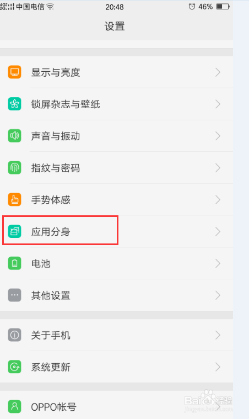Viewport: 249px width, 419px height.
Task: Tap the 应用分身 app clone icon
Action: pos(14,231)
